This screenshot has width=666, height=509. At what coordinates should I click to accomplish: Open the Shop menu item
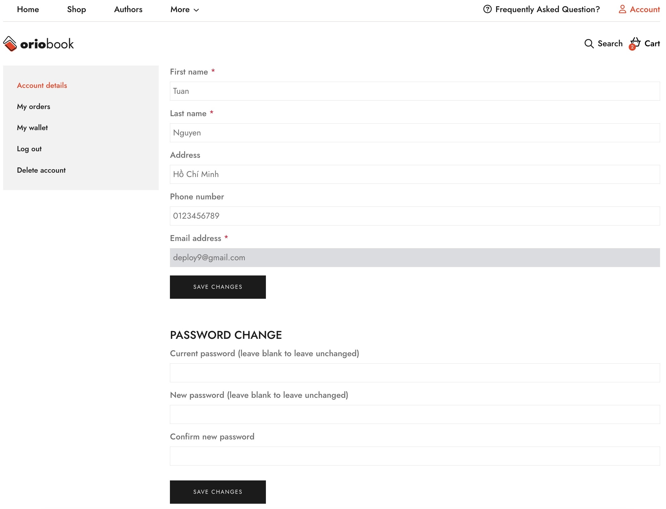coord(76,10)
